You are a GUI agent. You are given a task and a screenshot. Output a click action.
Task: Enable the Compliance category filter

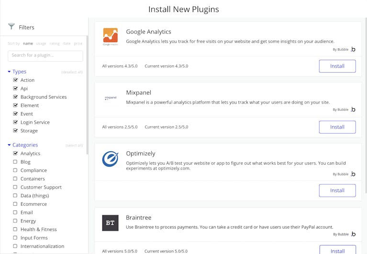pos(15,170)
